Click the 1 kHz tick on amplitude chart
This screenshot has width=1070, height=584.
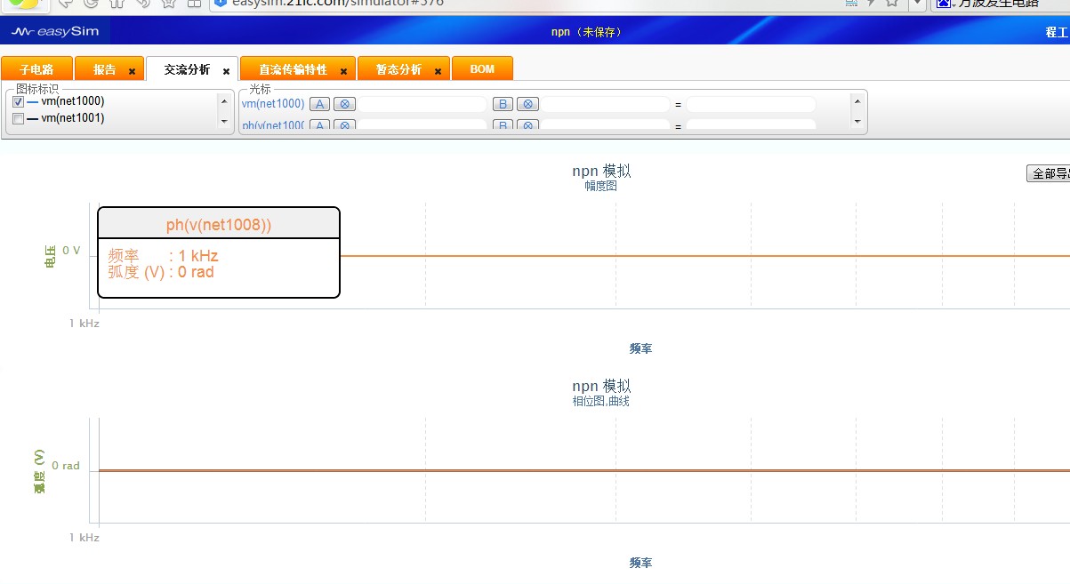(x=84, y=324)
